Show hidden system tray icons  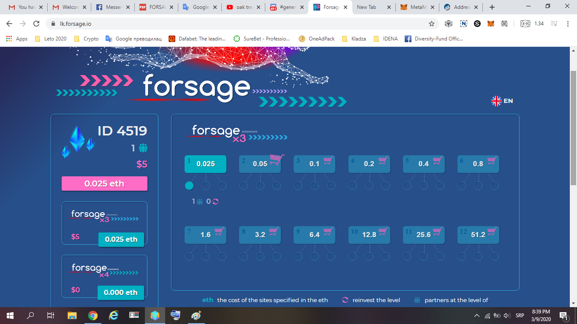[x=477, y=316]
